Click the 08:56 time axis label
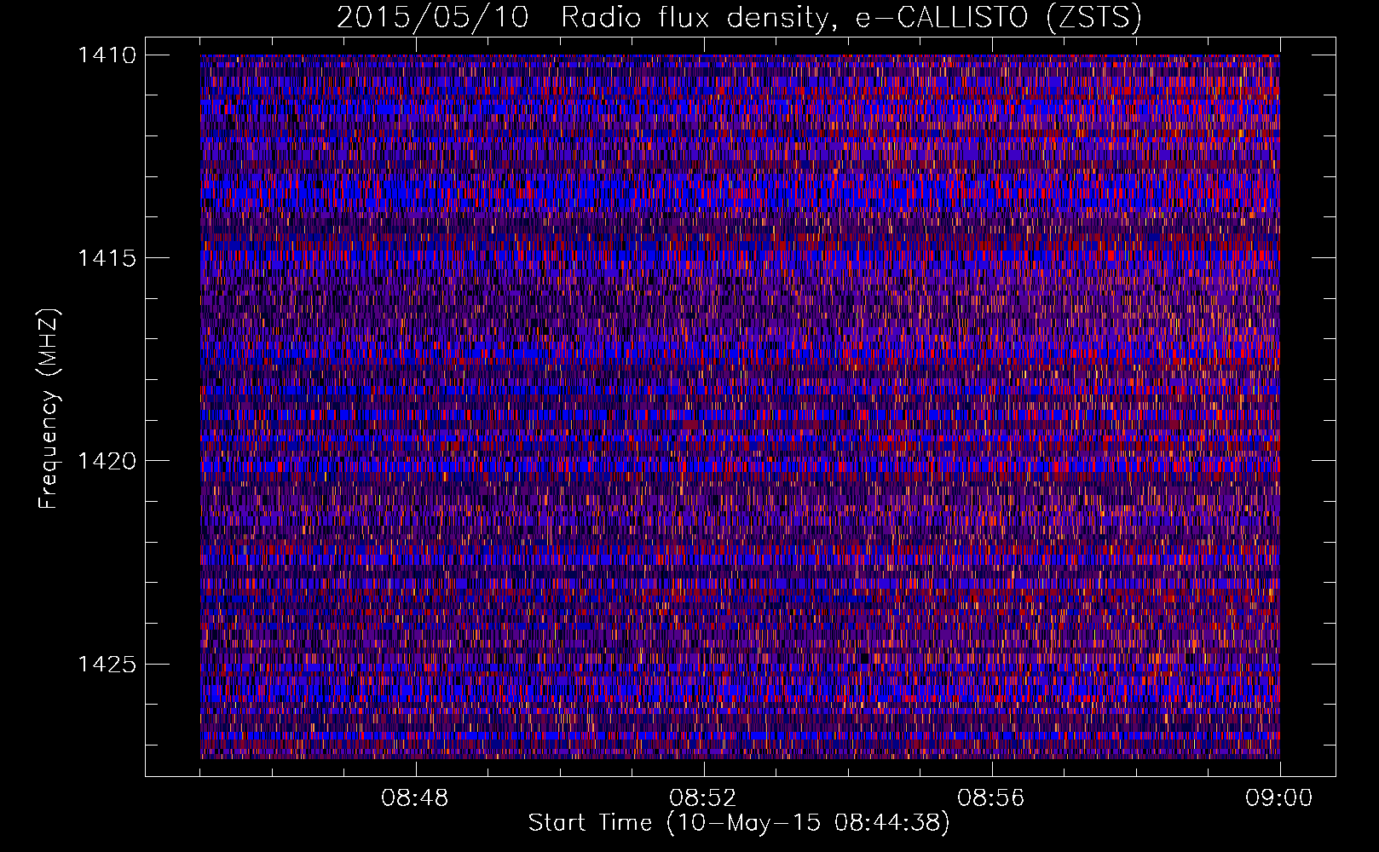This screenshot has height=852, width=1379. (990, 798)
